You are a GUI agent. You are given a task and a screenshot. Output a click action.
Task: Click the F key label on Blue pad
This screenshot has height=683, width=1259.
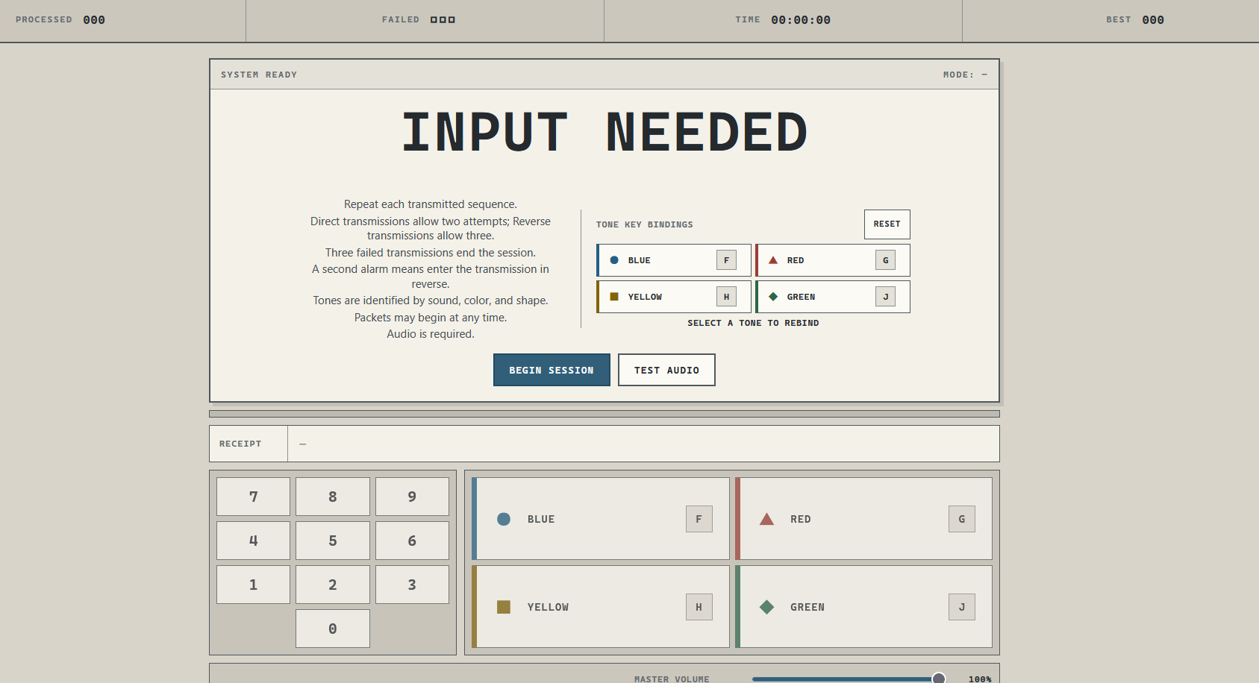(699, 519)
